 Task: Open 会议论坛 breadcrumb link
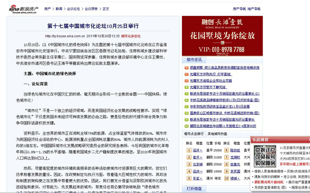[x=73, y=9]
